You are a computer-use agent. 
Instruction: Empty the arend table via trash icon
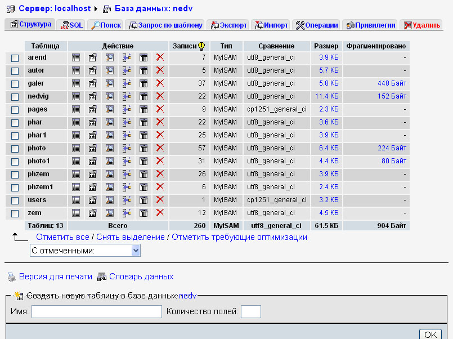coord(143,57)
